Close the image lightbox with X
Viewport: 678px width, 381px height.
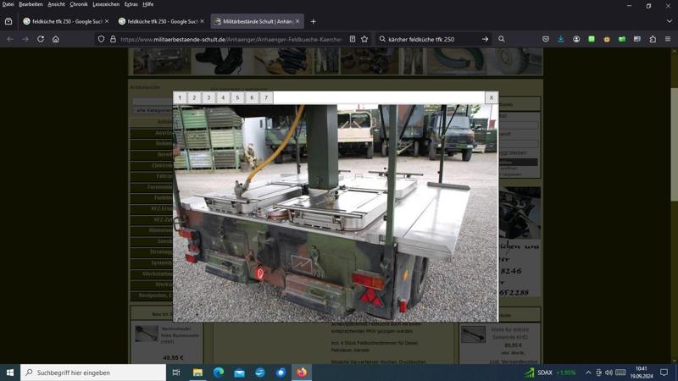(x=492, y=97)
